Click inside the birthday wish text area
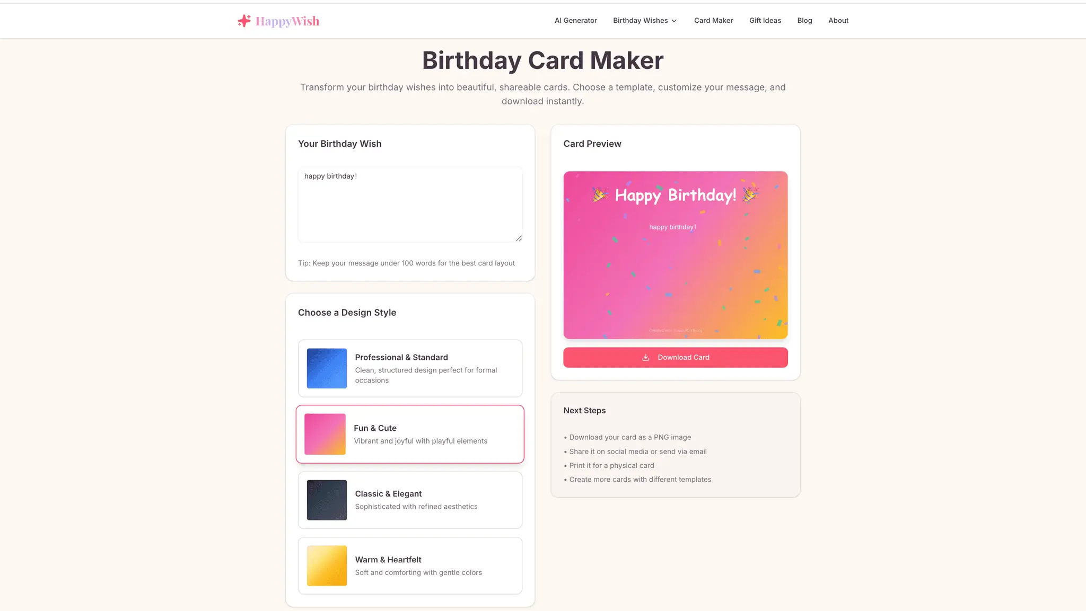Screen dimensions: 1086x611 pos(410,205)
